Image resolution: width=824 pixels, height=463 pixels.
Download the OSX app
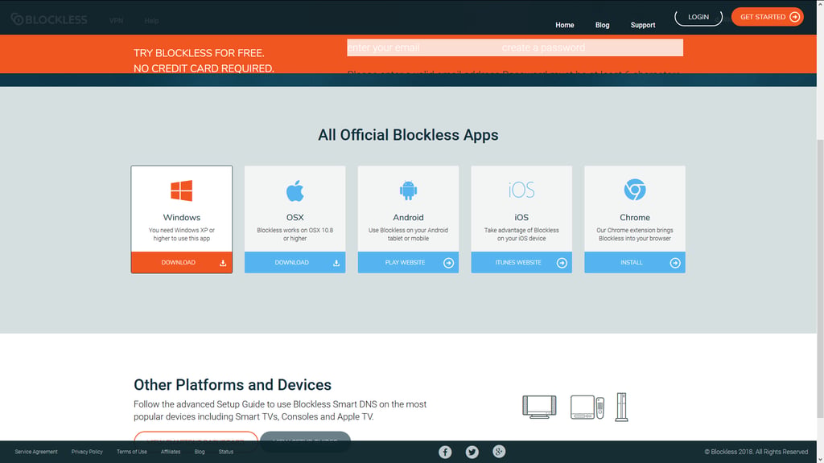click(x=295, y=263)
